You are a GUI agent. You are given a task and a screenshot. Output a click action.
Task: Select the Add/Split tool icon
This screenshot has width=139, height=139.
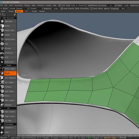coord(2,21)
